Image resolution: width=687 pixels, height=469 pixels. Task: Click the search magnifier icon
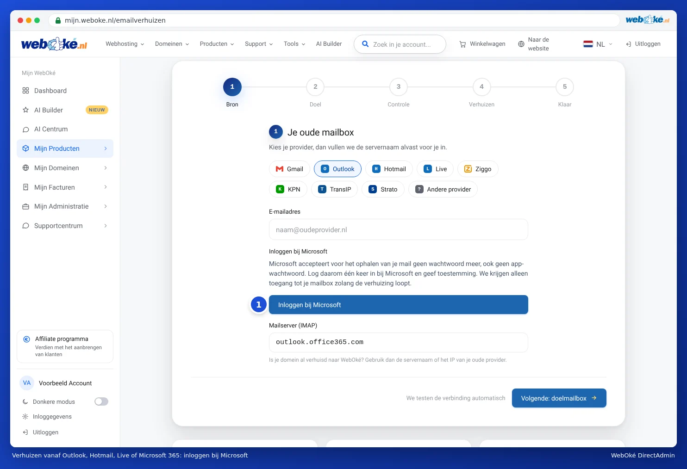tap(365, 44)
